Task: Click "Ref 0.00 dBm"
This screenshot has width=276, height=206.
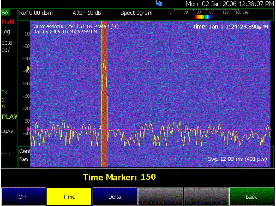Action: pyautogui.click(x=36, y=13)
